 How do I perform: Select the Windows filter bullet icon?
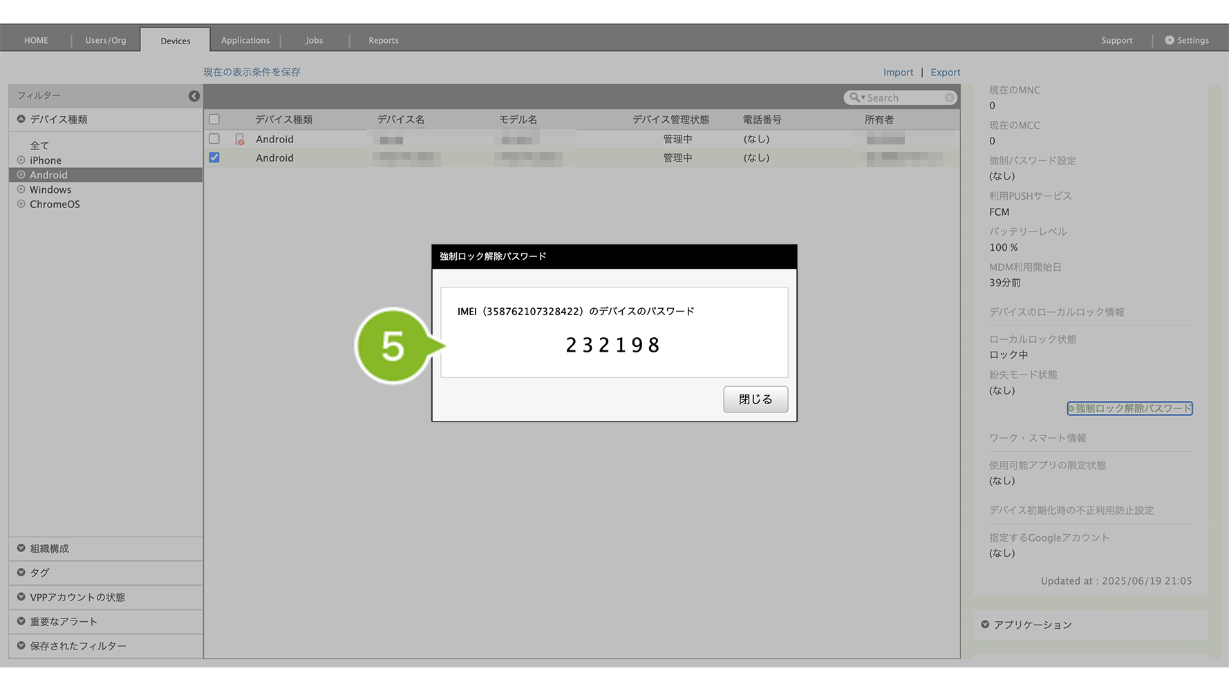point(21,189)
